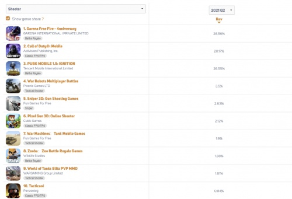
Task: Open the Shooter genre dropdown
Action: (x=76, y=9)
